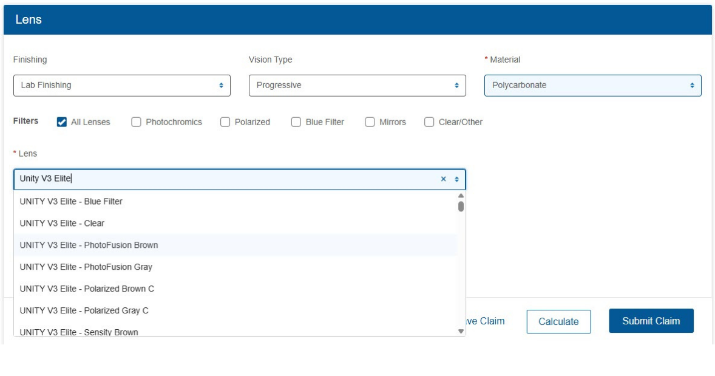Screen dimensions: 715x376
Task: Click the Submit Claim button
Action: (651, 321)
